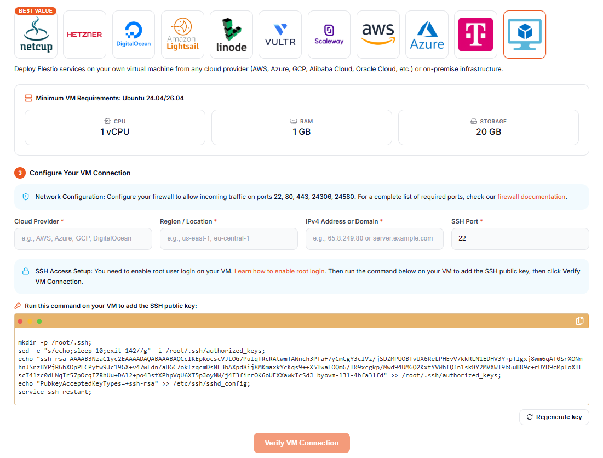Select the Linode provider logo

click(x=231, y=35)
